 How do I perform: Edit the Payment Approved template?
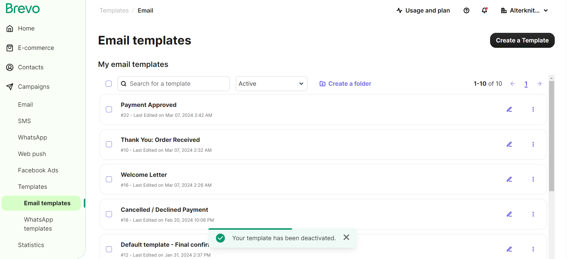tap(509, 109)
